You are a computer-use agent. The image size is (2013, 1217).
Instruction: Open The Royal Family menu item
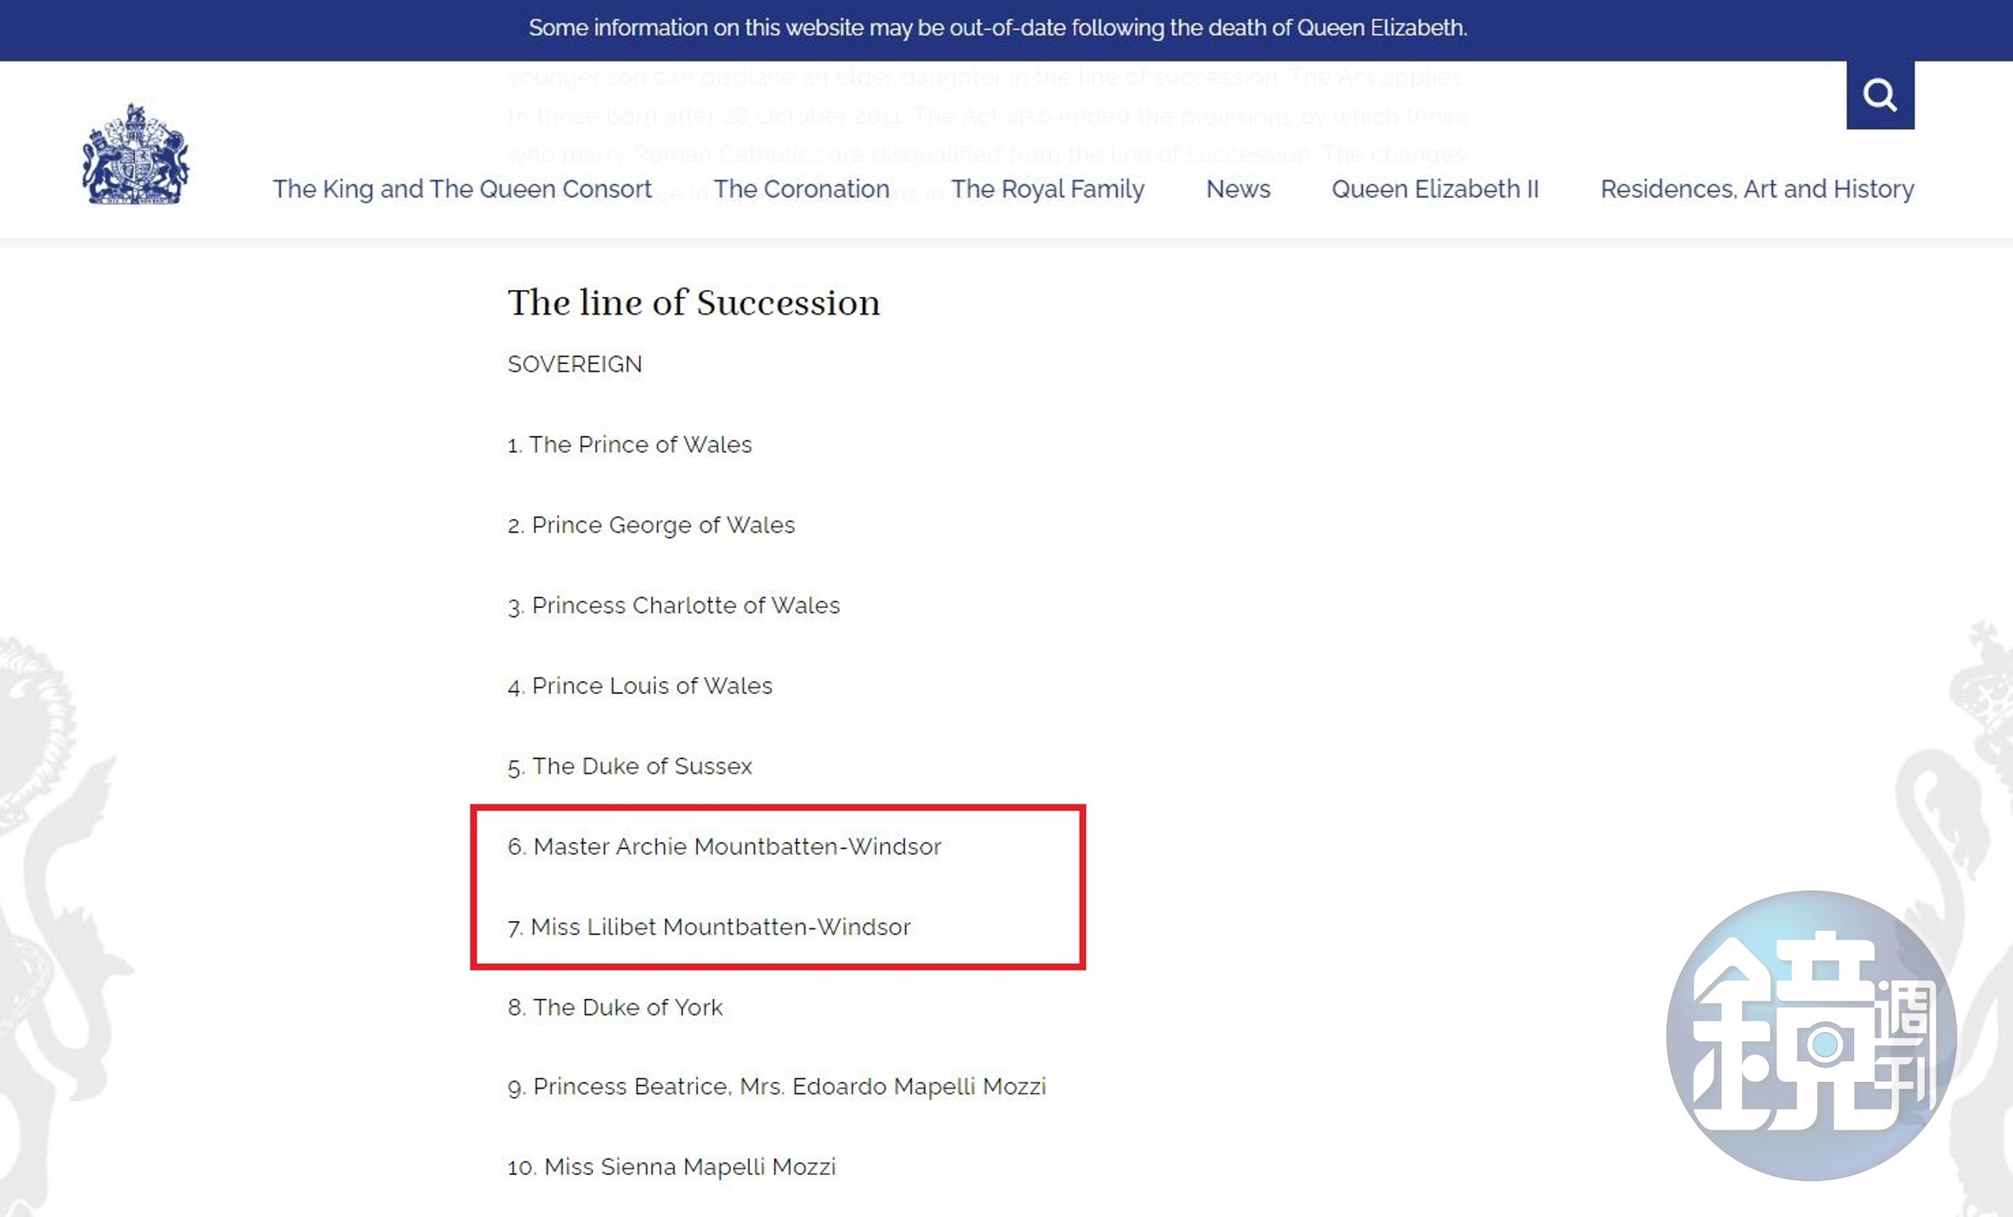tap(1048, 189)
